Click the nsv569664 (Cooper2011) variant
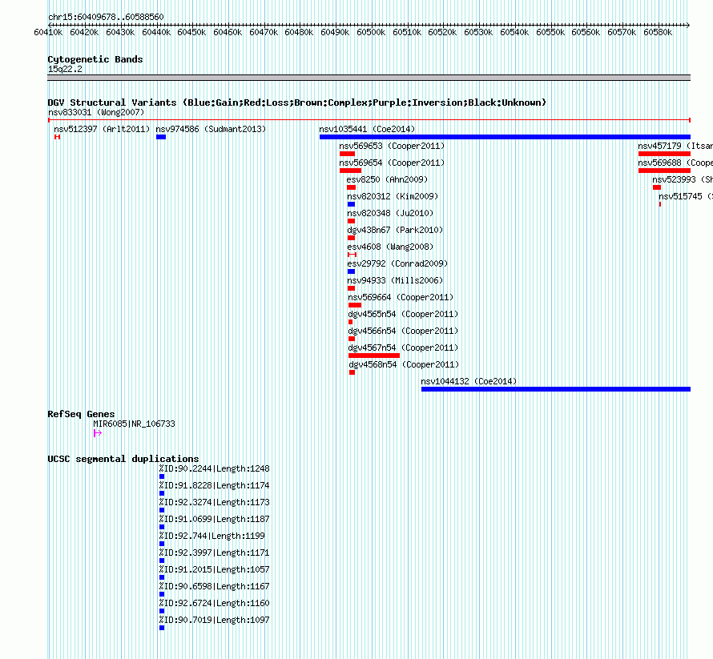The width and height of the screenshot is (713, 659). tap(401, 297)
